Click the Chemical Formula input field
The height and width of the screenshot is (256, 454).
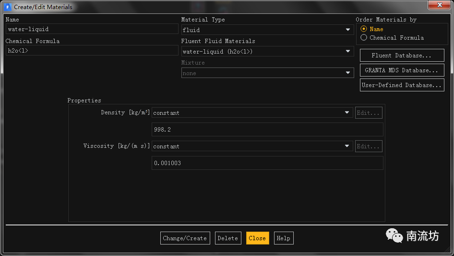tap(92, 51)
